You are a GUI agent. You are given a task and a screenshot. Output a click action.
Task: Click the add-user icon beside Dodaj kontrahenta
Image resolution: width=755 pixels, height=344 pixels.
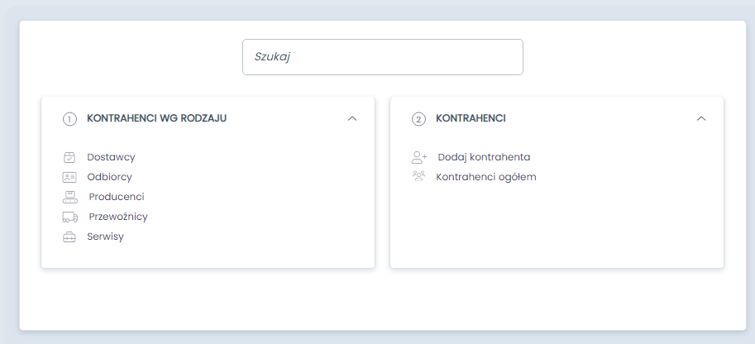click(x=419, y=157)
